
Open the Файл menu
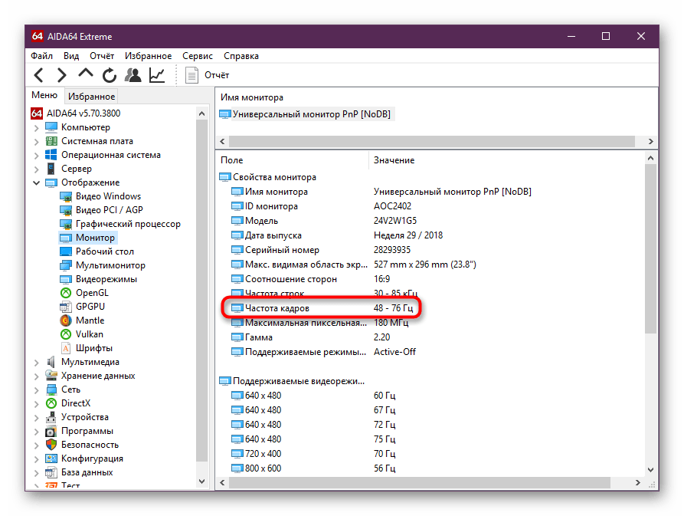pyautogui.click(x=41, y=56)
